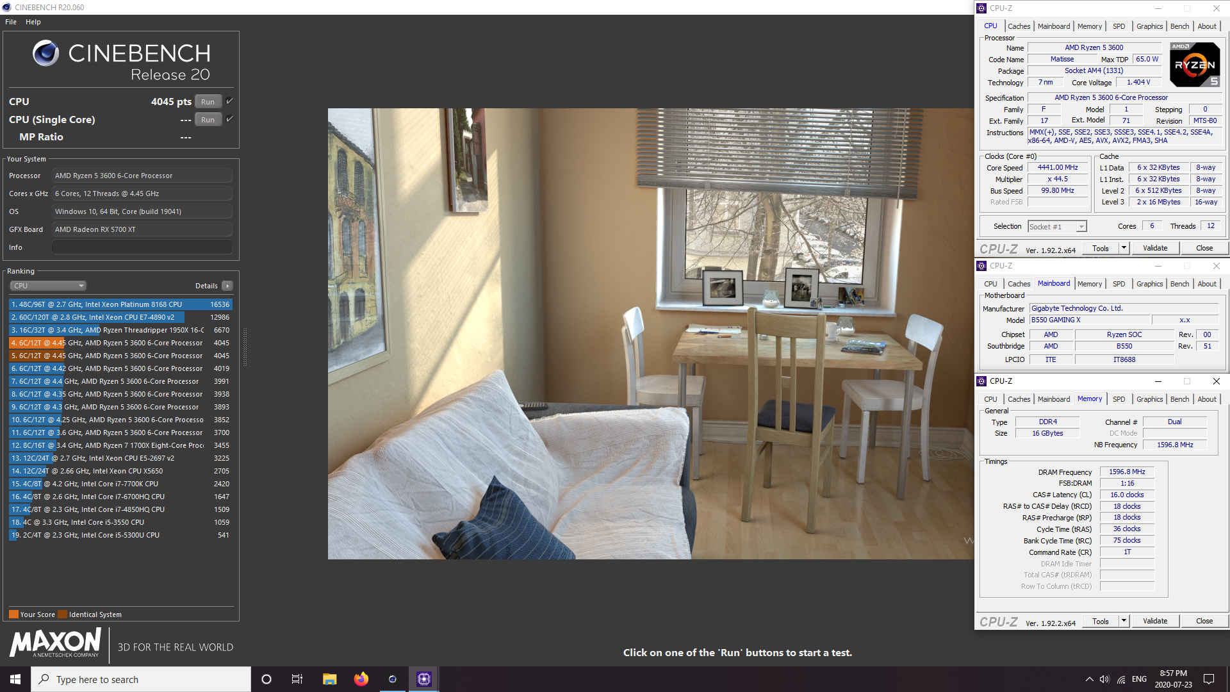Click Validate in top CPU-Z window

[1155, 249]
